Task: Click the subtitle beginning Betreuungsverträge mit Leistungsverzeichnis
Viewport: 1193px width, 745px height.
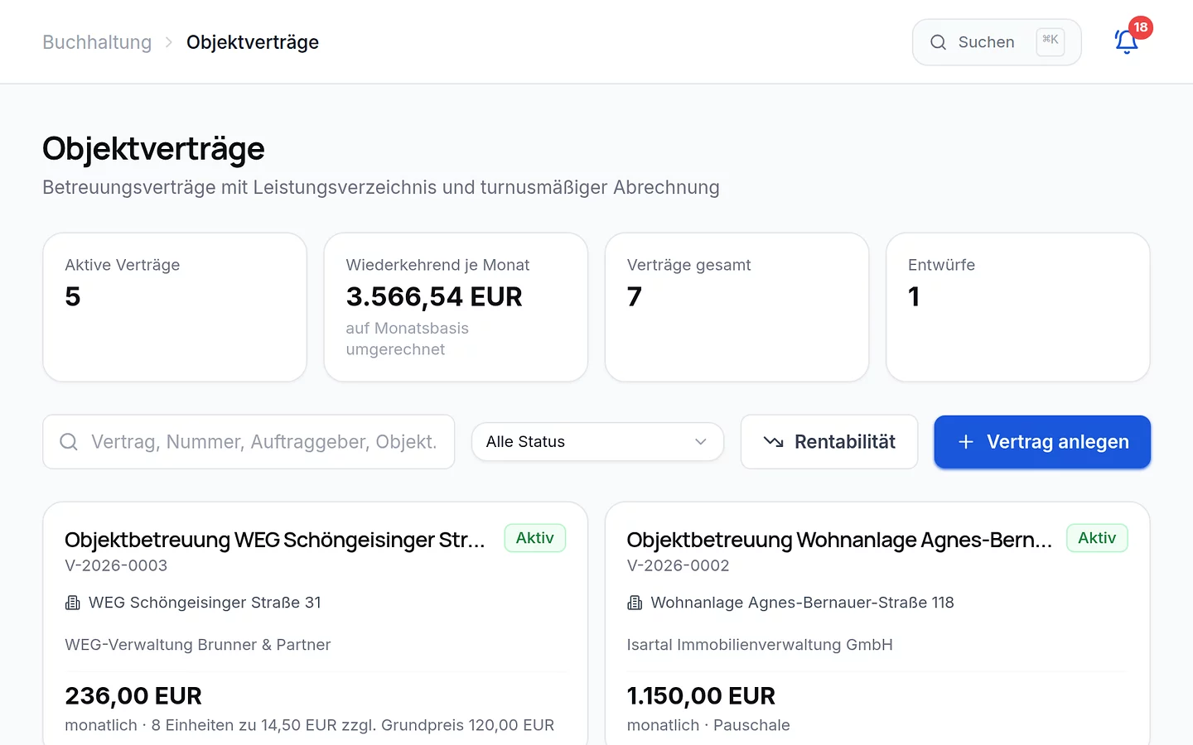Action: [x=381, y=187]
